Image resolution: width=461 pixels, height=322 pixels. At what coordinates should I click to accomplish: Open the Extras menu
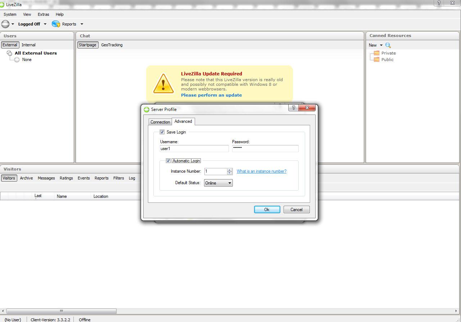[x=44, y=14]
